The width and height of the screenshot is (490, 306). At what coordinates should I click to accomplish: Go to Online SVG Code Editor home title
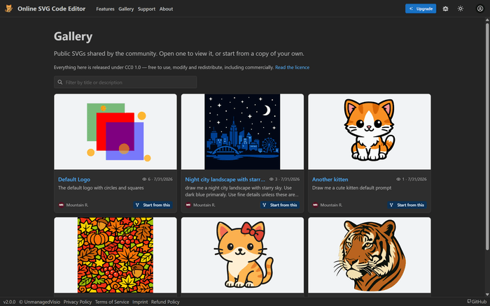pos(51,9)
